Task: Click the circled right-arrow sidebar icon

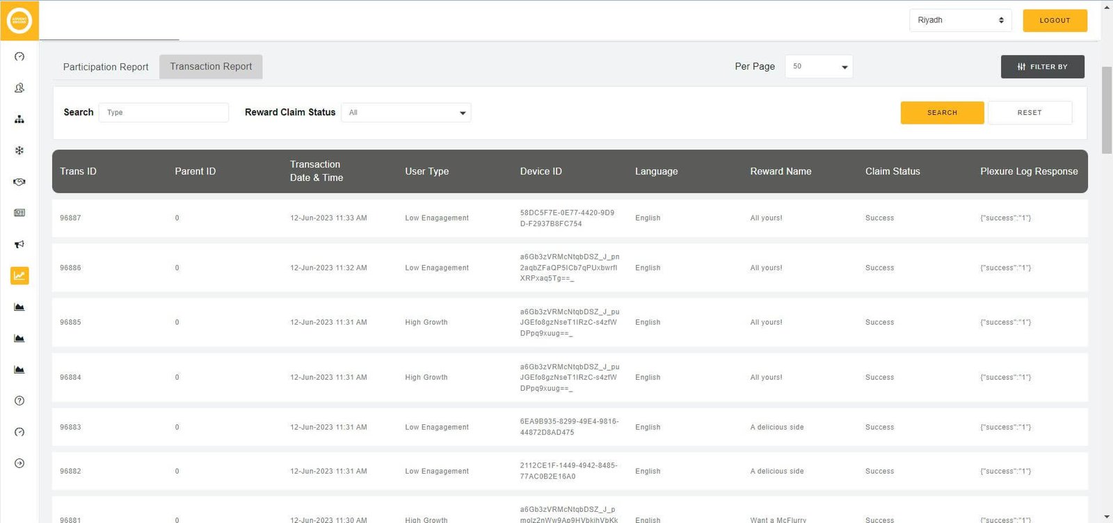Action: [19, 463]
